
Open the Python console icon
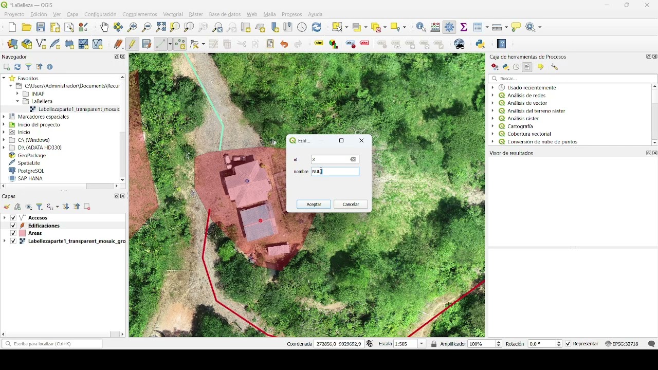[481, 45]
